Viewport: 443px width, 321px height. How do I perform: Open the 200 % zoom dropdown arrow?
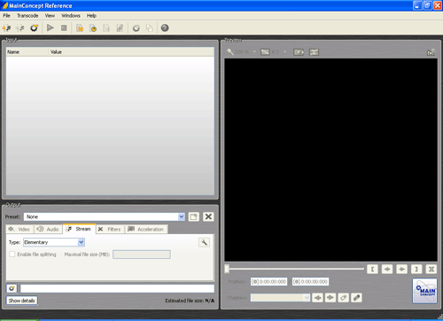(x=254, y=52)
